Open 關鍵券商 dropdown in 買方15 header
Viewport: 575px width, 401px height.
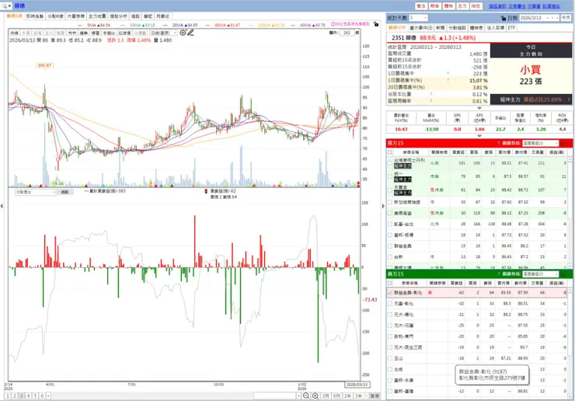point(540,143)
